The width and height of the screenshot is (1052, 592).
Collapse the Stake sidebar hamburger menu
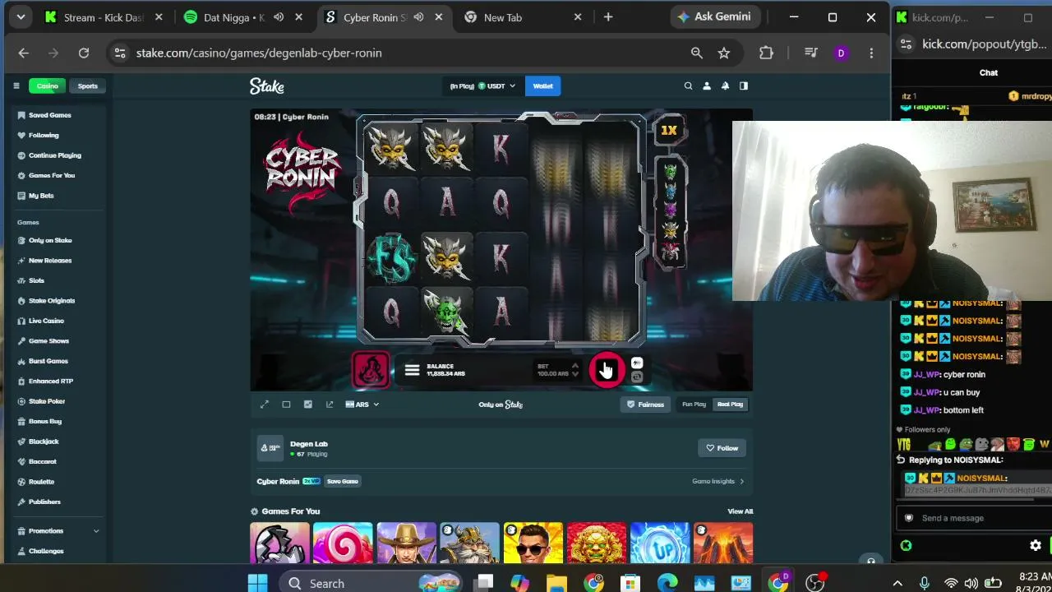coord(16,86)
